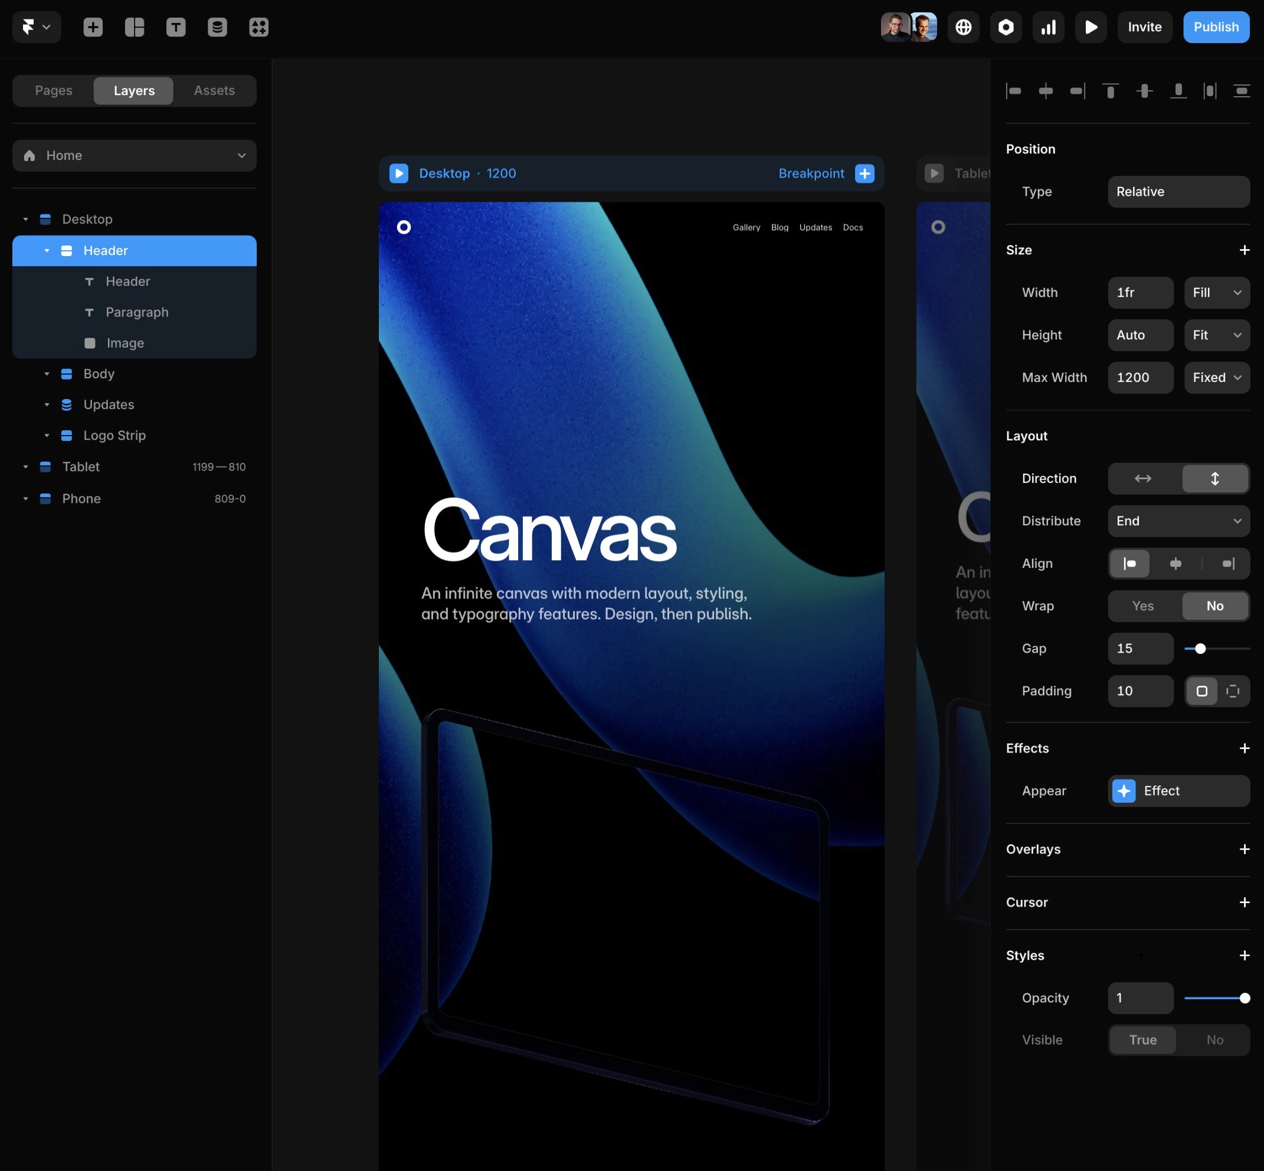Screen dimensions: 1264x1171
Task: Set layout direction to horizontal
Action: coord(1143,479)
